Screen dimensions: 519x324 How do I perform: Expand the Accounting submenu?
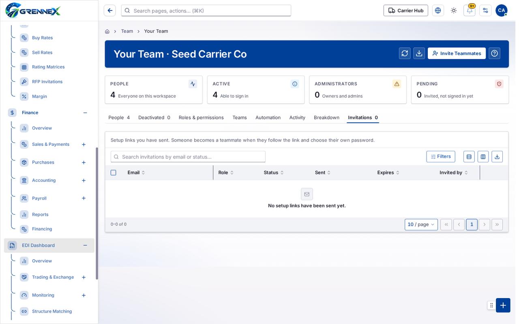coord(84,181)
